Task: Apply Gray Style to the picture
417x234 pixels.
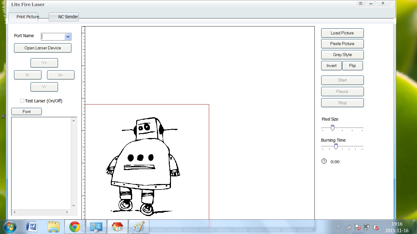Action: (x=343, y=55)
